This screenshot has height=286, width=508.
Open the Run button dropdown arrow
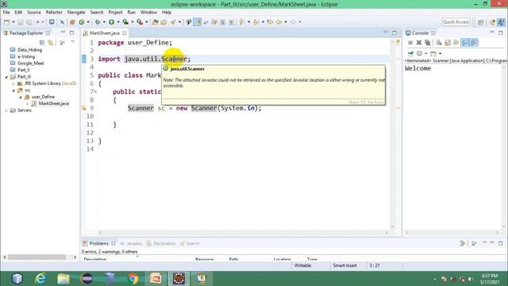[x=118, y=22]
